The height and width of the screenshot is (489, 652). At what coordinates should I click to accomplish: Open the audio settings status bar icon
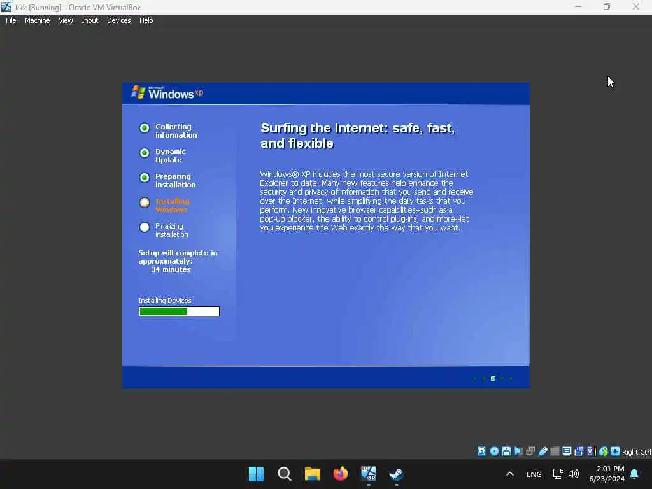click(x=518, y=451)
